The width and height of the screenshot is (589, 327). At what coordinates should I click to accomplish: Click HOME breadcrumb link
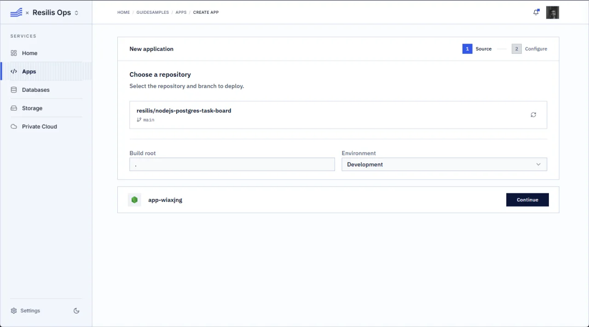click(x=123, y=12)
